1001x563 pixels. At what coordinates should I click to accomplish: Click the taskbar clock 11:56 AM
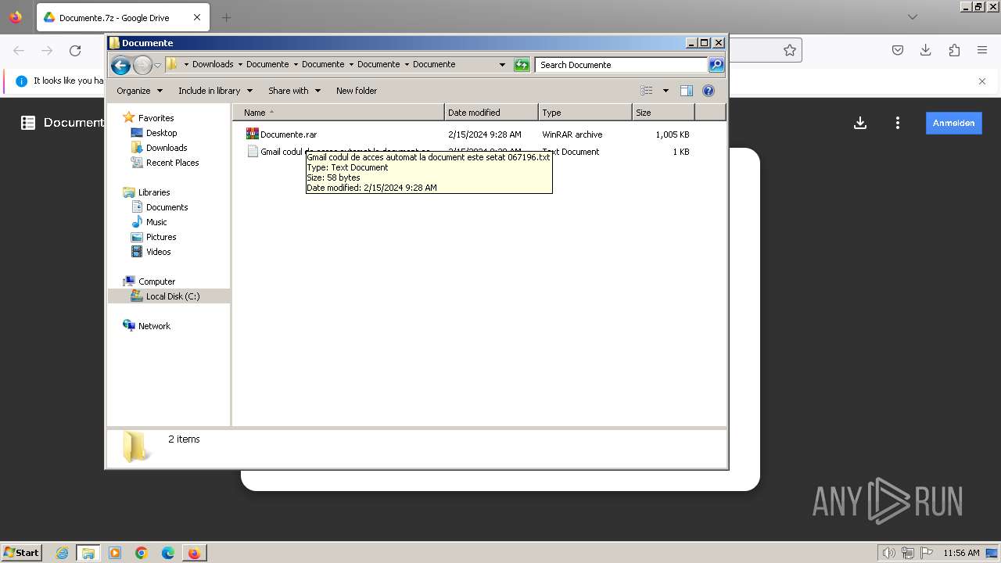point(961,553)
